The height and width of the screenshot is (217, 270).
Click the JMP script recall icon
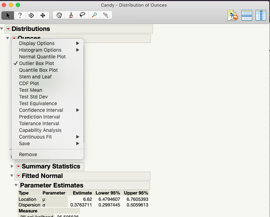click(233, 15)
